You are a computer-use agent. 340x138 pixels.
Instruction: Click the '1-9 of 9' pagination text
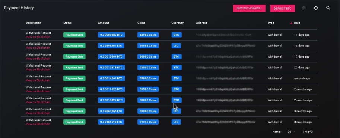point(308,132)
